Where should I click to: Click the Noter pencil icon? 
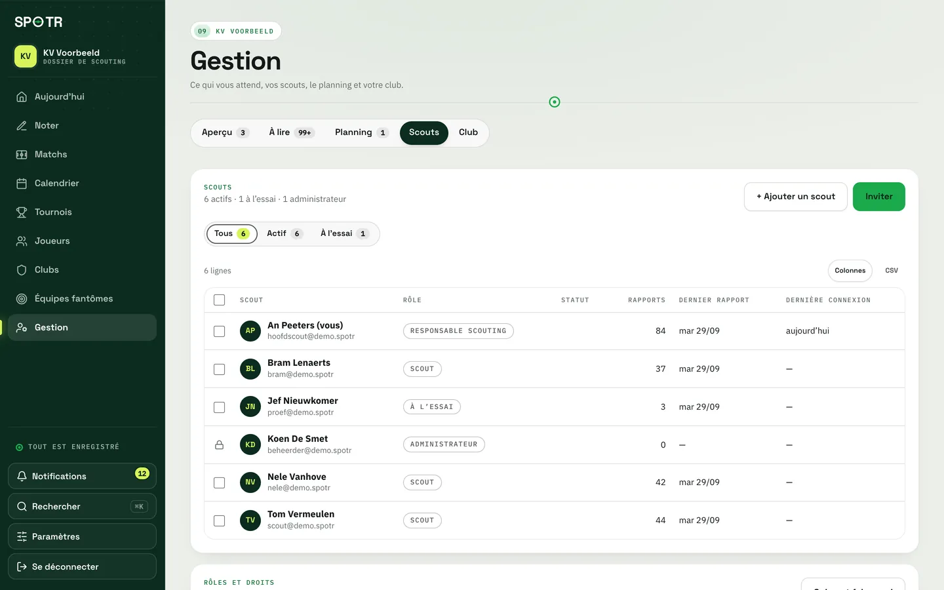pos(22,125)
